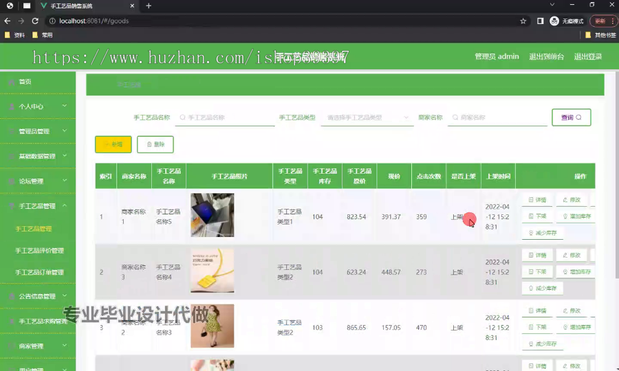Open necklace thumbnail of 手工艺品名称4
The height and width of the screenshot is (371, 619).
[213, 271]
